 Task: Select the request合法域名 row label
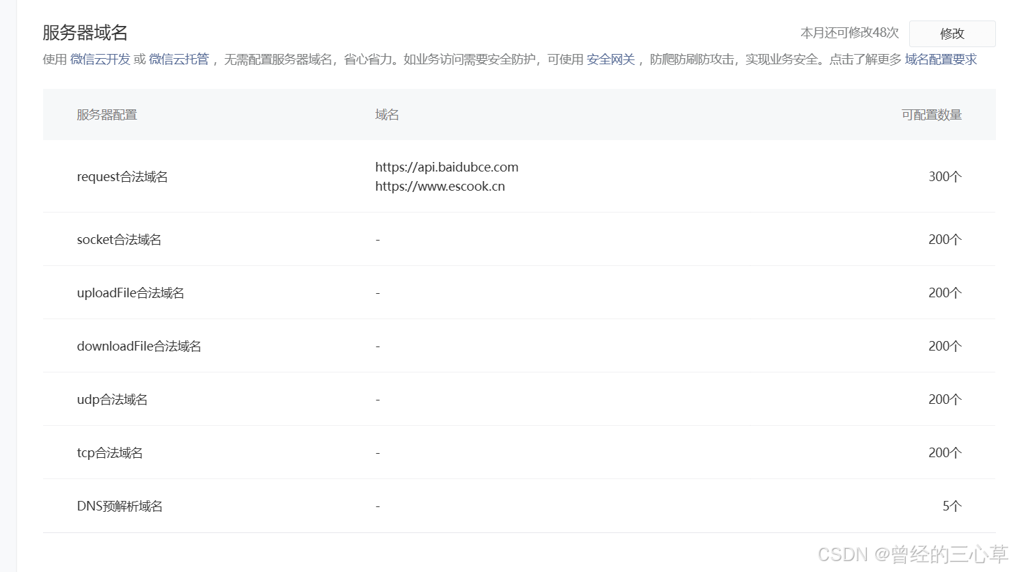coord(122,177)
